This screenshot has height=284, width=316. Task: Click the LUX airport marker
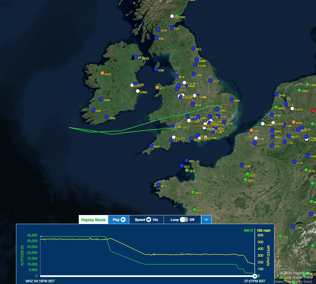pos(294,162)
